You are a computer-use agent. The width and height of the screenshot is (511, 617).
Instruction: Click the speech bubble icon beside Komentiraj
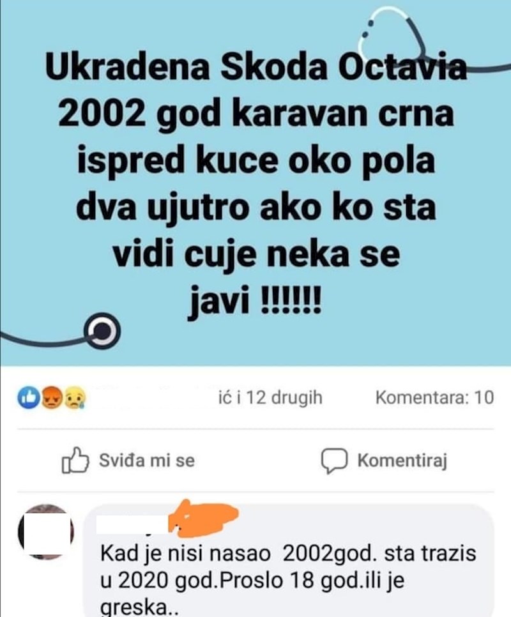coord(334,461)
